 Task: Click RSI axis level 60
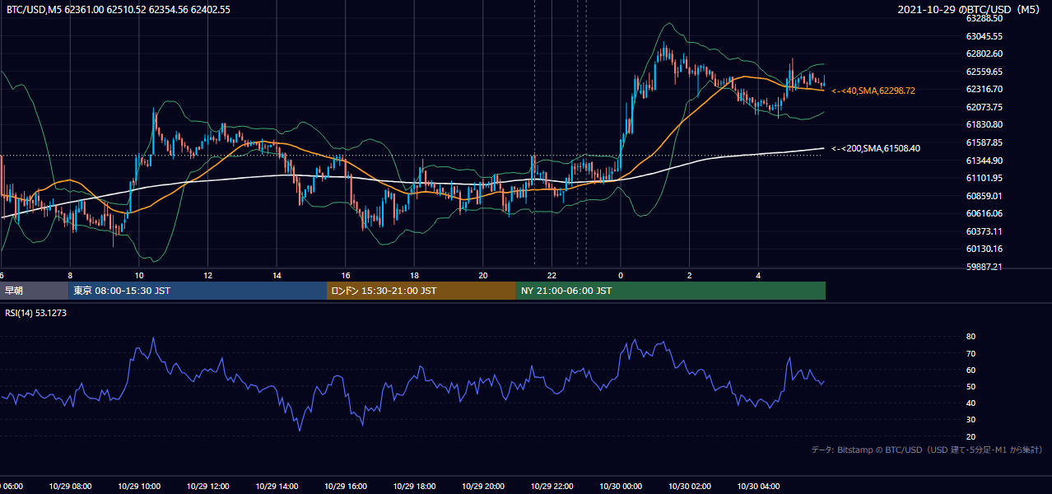[971, 370]
